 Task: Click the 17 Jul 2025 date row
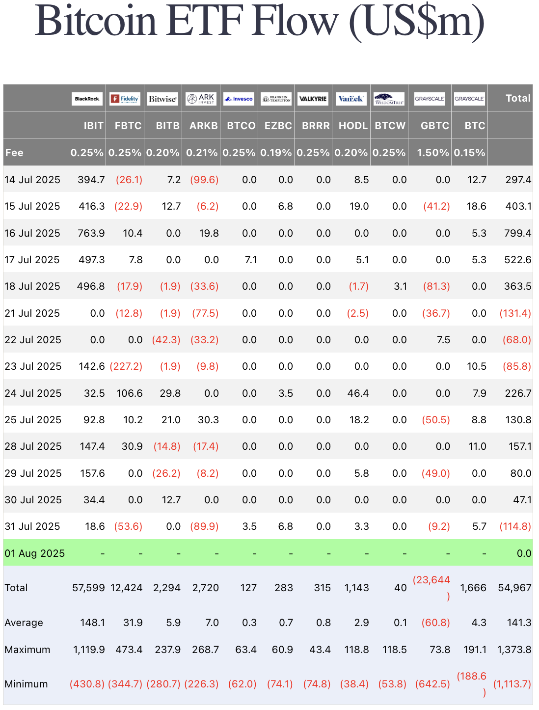[x=268, y=260]
